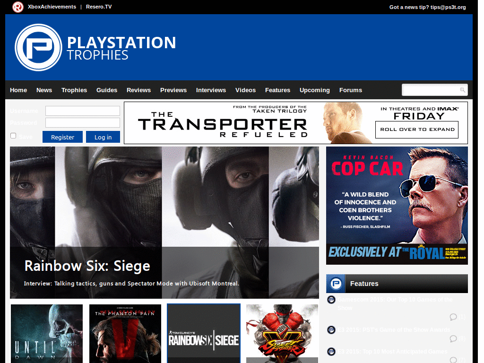Click the Cop Car Kevin Bacon advertisement
Screen dimensions: 484x363
click(x=397, y=206)
